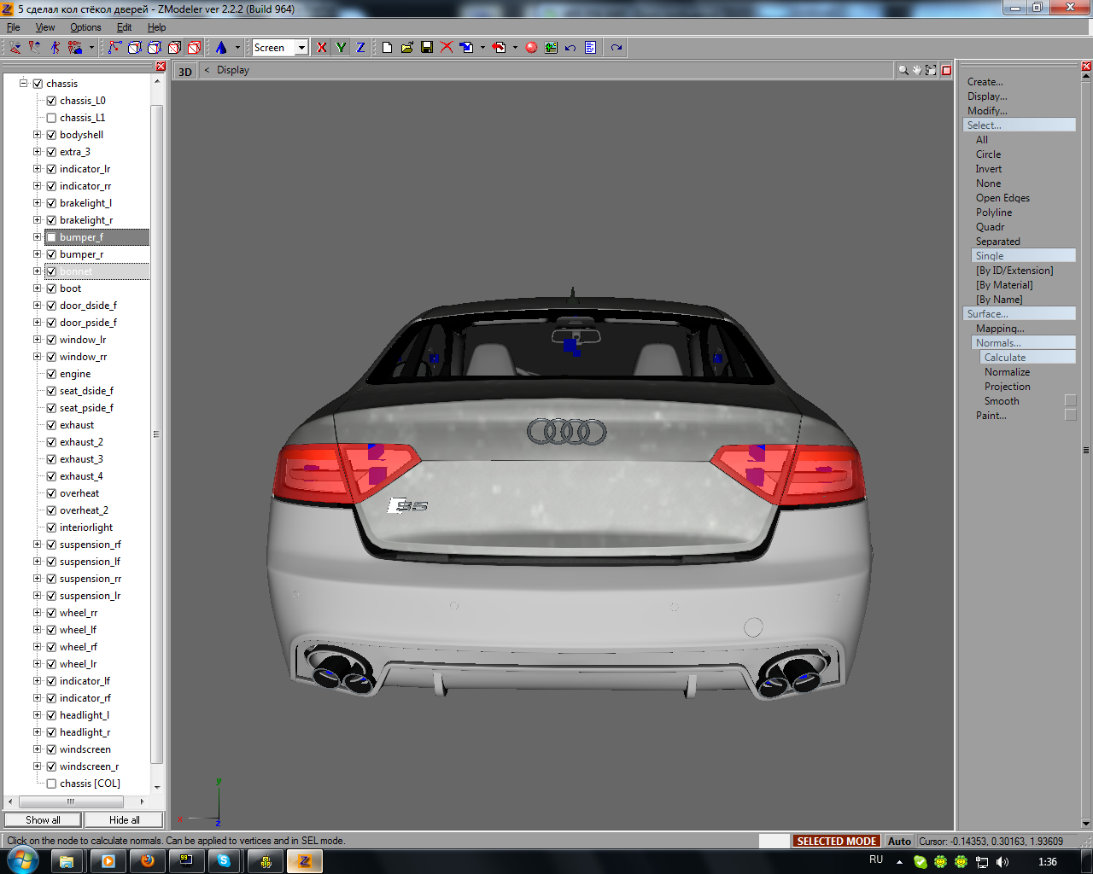Open the Screen axis dropdown
The height and width of the screenshot is (874, 1093).
pos(301,48)
